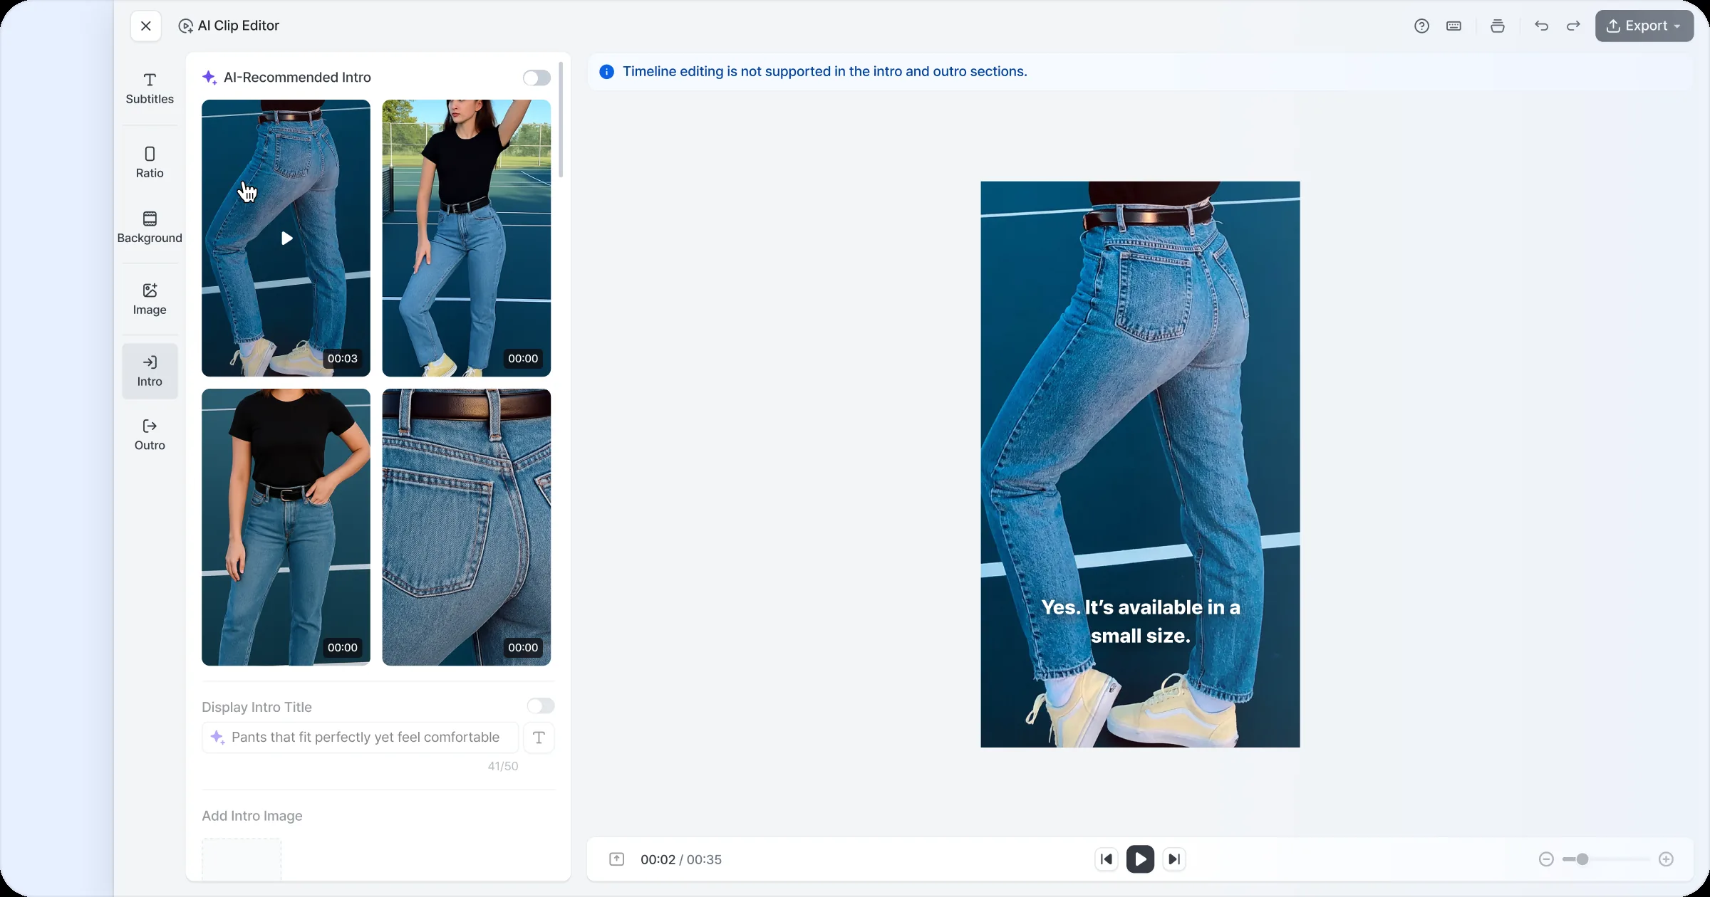Click the Add Intro Image upload box

point(242,859)
